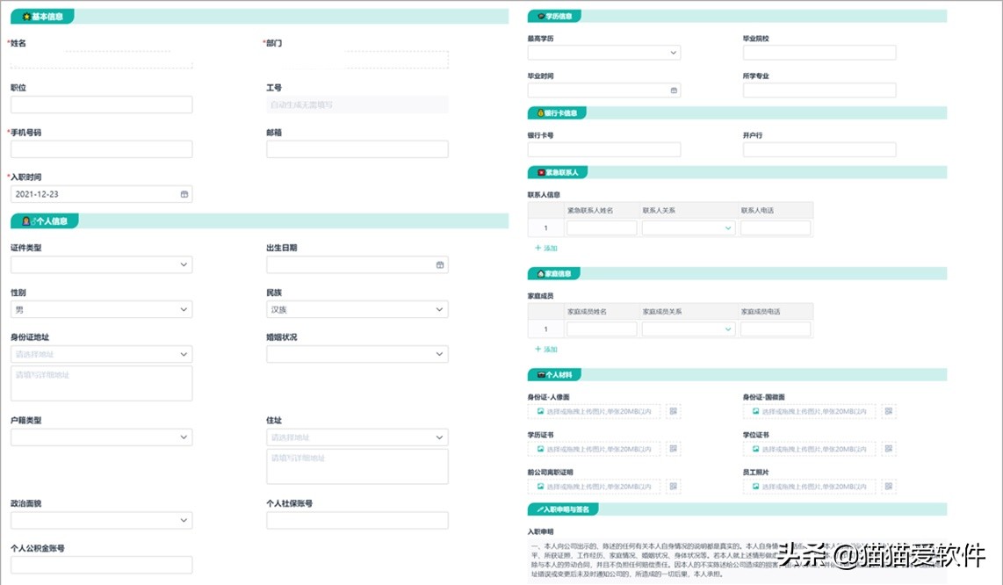Viewport: 1003px width, 585px height.
Task: Open calendar icon in 入职时间 field
Action: 184,194
